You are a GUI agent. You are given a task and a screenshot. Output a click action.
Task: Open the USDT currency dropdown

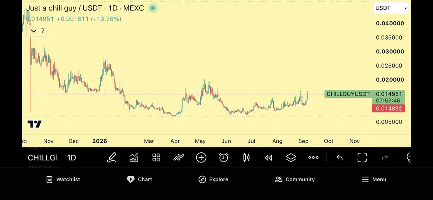pos(391,8)
